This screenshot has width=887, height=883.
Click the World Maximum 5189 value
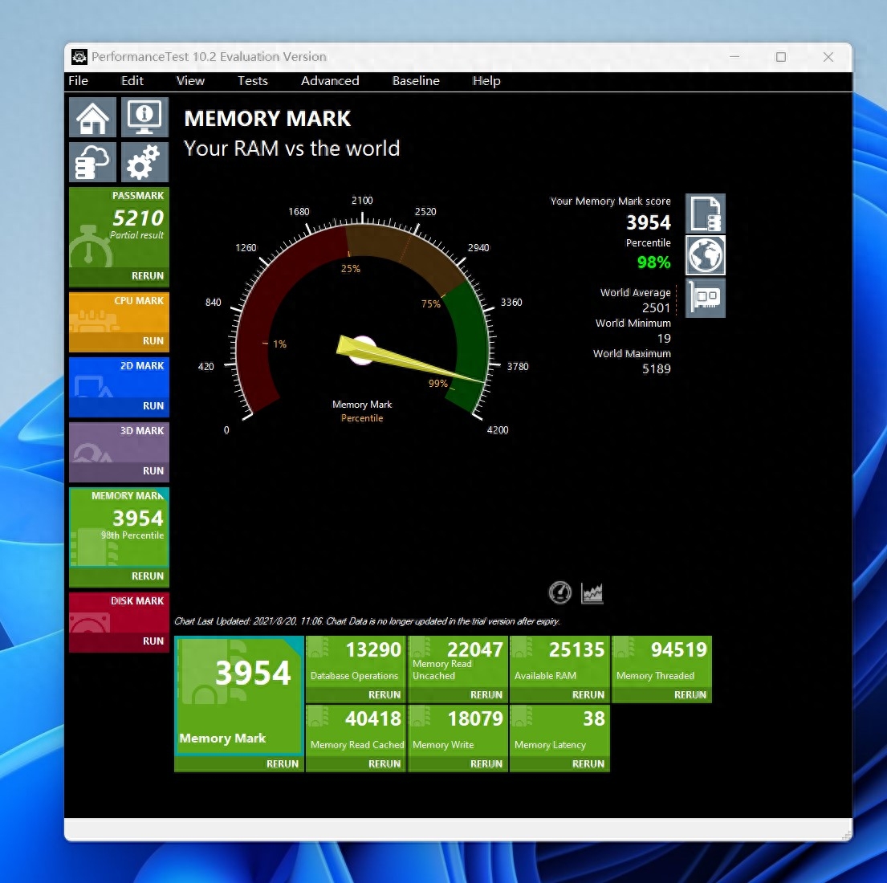pyautogui.click(x=656, y=368)
